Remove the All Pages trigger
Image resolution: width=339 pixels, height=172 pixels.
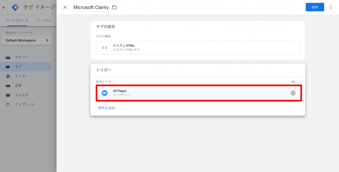click(293, 93)
